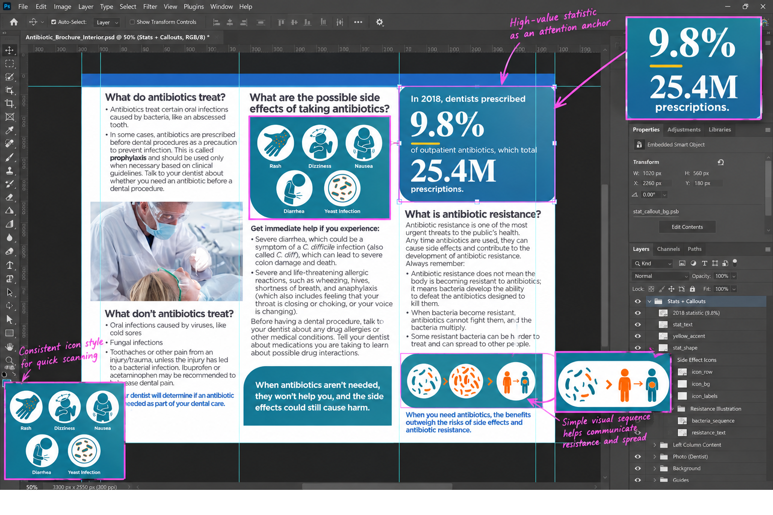
Task: Open the options bar gear settings
Action: (x=379, y=22)
